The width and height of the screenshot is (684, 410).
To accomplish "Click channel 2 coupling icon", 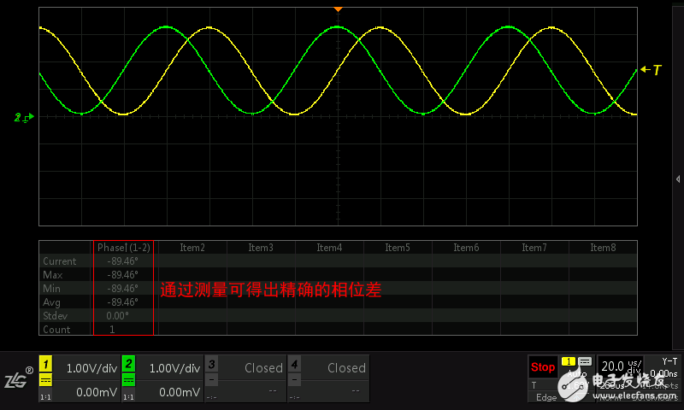I will click(129, 380).
